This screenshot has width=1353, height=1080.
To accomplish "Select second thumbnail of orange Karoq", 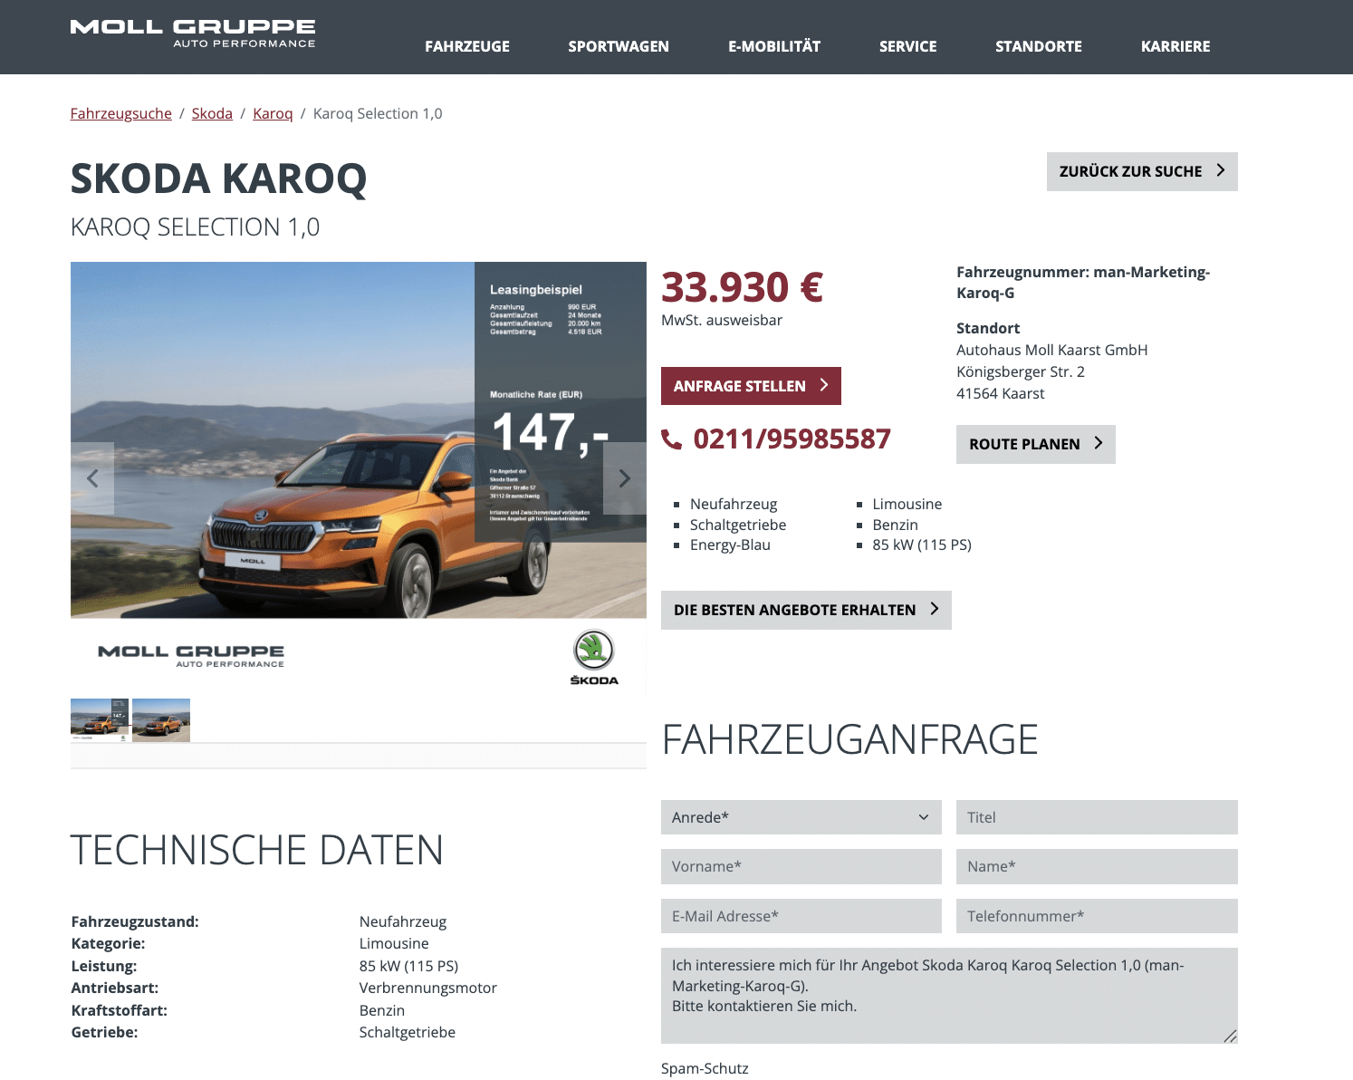I will (x=161, y=720).
